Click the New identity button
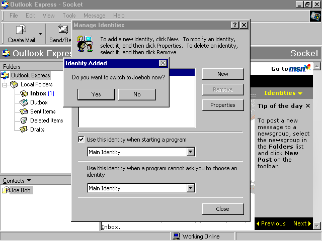322x241 pixels. coord(223,74)
